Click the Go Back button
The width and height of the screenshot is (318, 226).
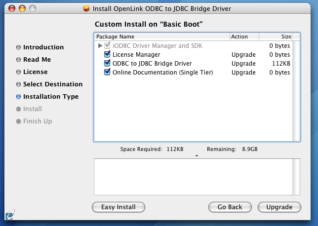click(230, 207)
